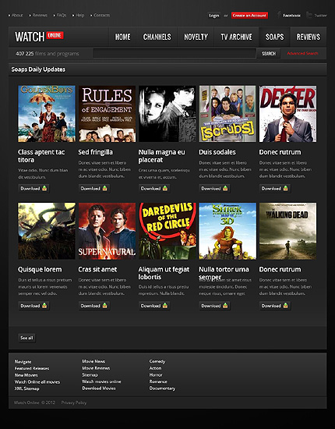This screenshot has width=335, height=429.
Task: Click download icon under Aliquam ut fegiat lobortis
Action: [x=164, y=306]
